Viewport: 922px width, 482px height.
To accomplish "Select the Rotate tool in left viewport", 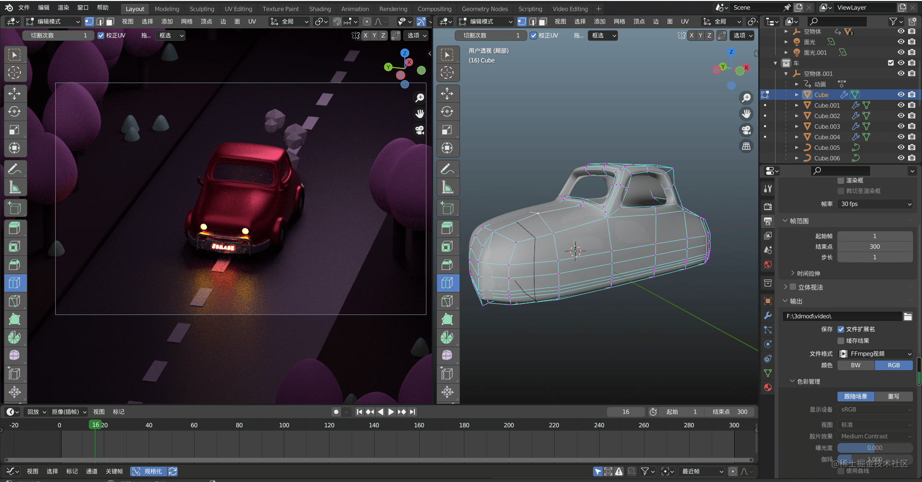I will coord(15,112).
